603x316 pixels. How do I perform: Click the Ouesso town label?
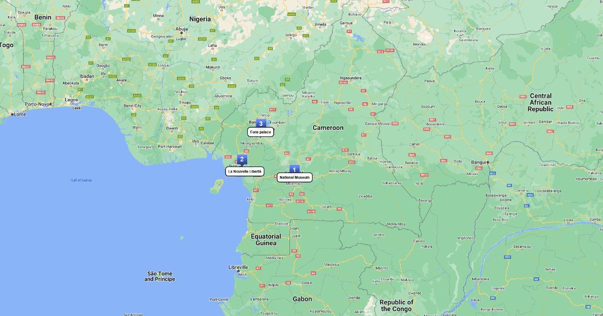pos(418,241)
